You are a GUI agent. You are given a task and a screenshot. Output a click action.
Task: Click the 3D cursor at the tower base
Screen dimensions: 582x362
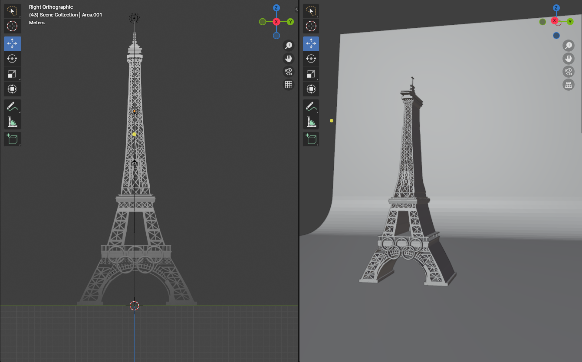[x=134, y=306]
